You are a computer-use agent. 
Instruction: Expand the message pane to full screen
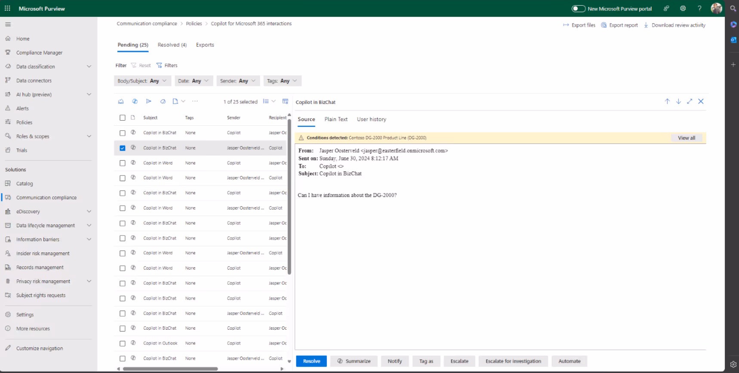tap(690, 101)
